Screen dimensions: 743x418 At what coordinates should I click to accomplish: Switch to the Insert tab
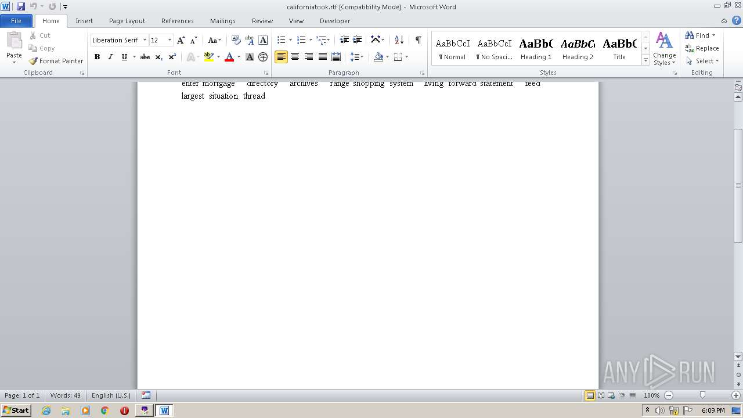point(84,21)
